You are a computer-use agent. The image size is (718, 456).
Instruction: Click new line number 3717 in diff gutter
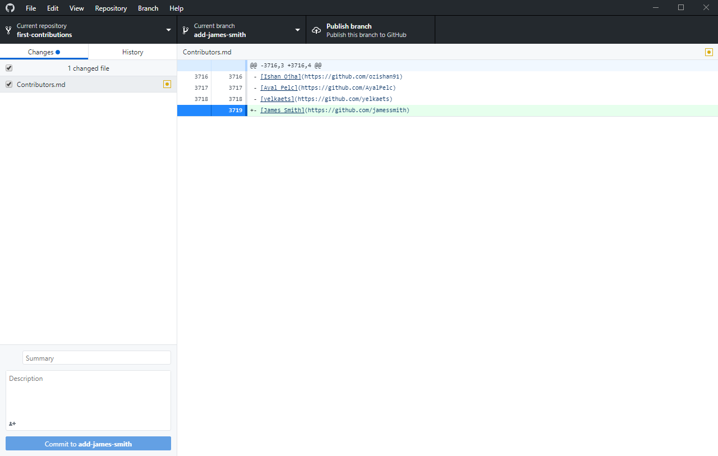point(235,88)
